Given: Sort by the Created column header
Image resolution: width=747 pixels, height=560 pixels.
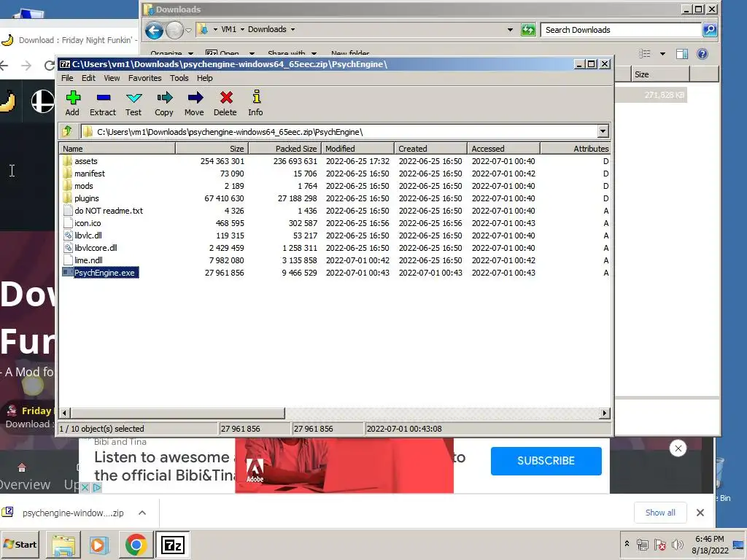Looking at the screenshot, I should point(430,149).
